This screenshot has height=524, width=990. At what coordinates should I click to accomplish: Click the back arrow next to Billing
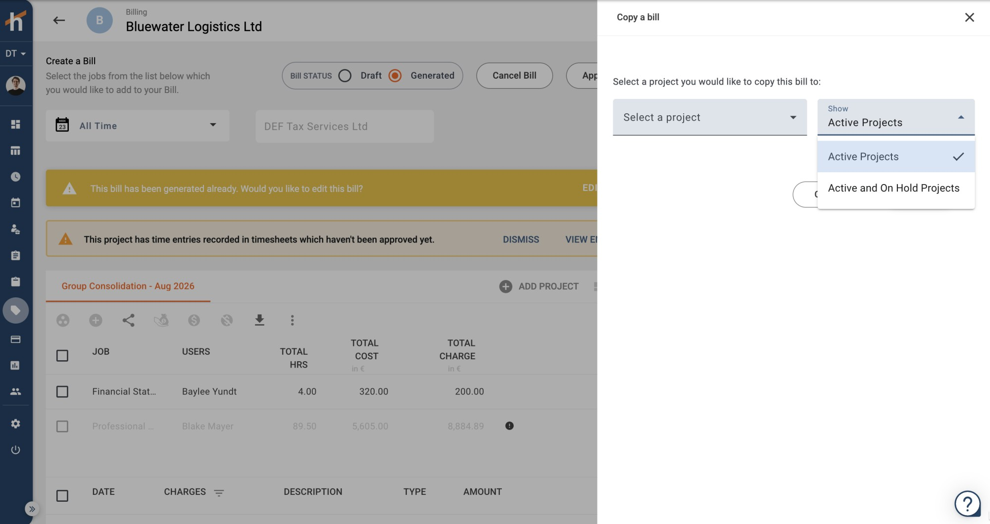[x=59, y=20]
